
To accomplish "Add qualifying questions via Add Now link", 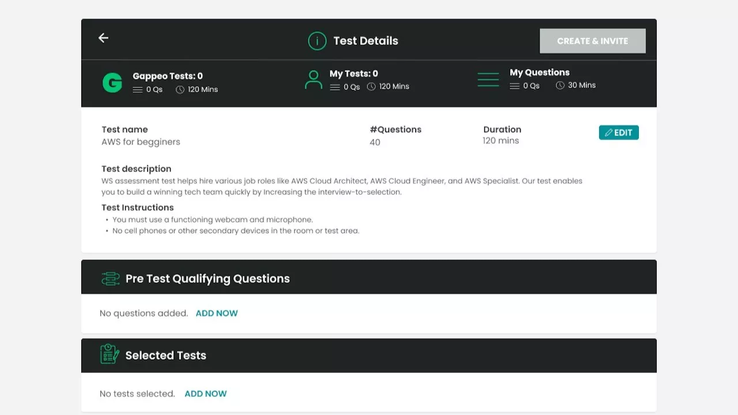I will tap(217, 314).
